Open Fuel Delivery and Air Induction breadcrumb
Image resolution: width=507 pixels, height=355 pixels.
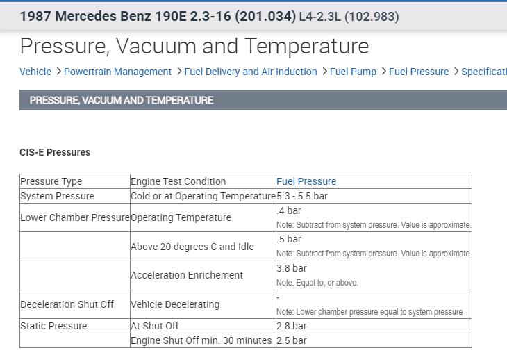point(251,72)
